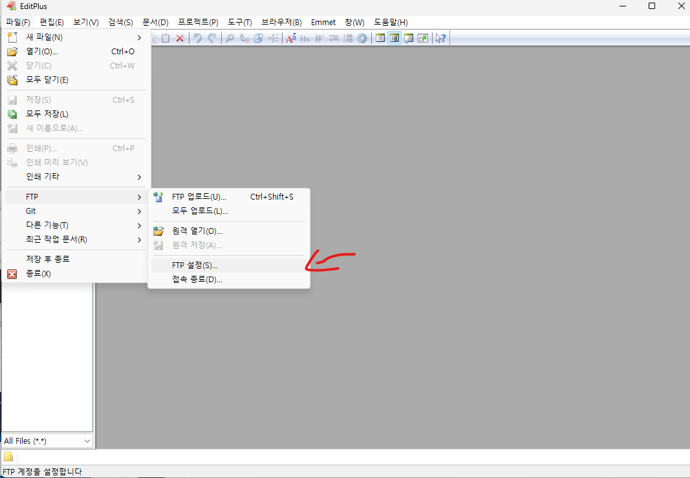Click the Go to Line toolbar icon
Screen dimensions: 690x478
coord(273,38)
